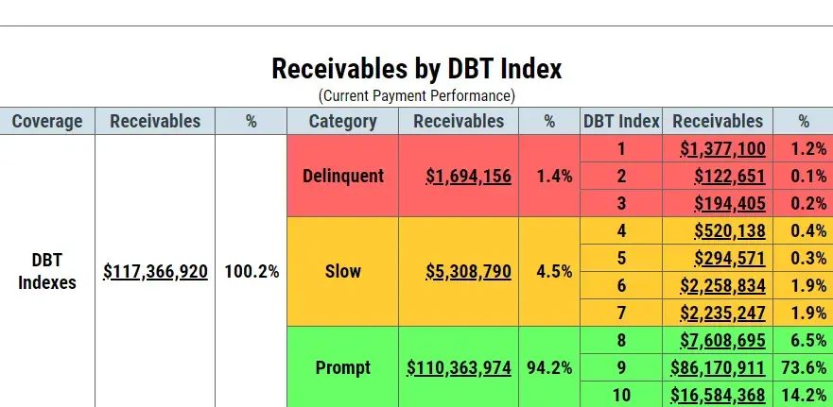
Task: Open Delinquent receivables $1,694,156 link
Action: pos(468,177)
